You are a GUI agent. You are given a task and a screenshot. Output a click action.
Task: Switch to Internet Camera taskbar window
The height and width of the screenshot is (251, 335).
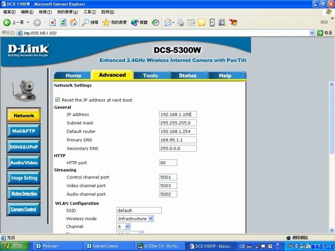point(109,246)
